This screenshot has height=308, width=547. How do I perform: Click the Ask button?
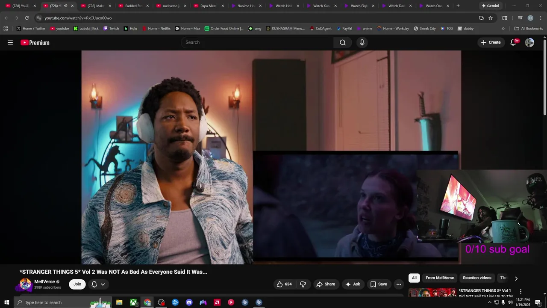coord(353,284)
